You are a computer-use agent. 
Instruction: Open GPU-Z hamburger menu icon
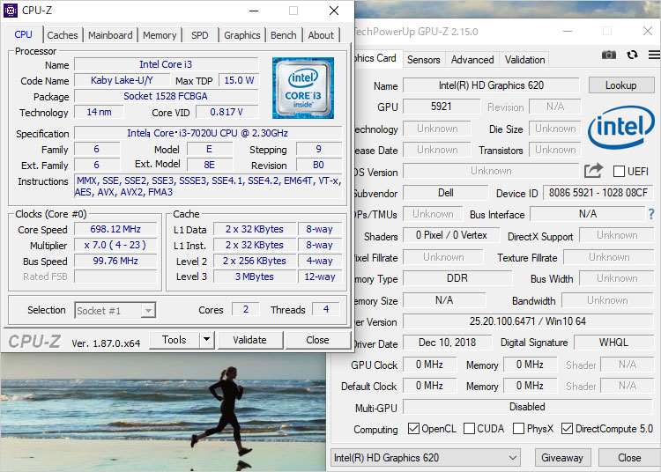pyautogui.click(x=654, y=55)
